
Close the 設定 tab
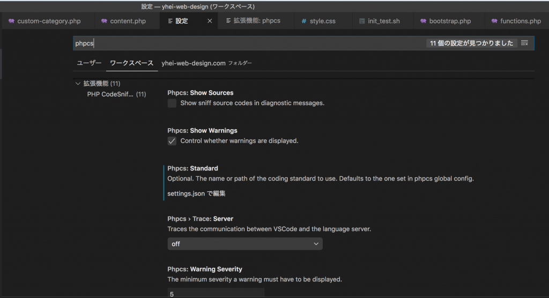[210, 21]
